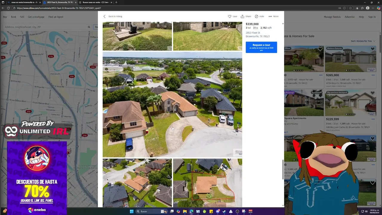382x215 pixels.
Task: Go back with browser back arrow
Action: click(x=3, y=8)
